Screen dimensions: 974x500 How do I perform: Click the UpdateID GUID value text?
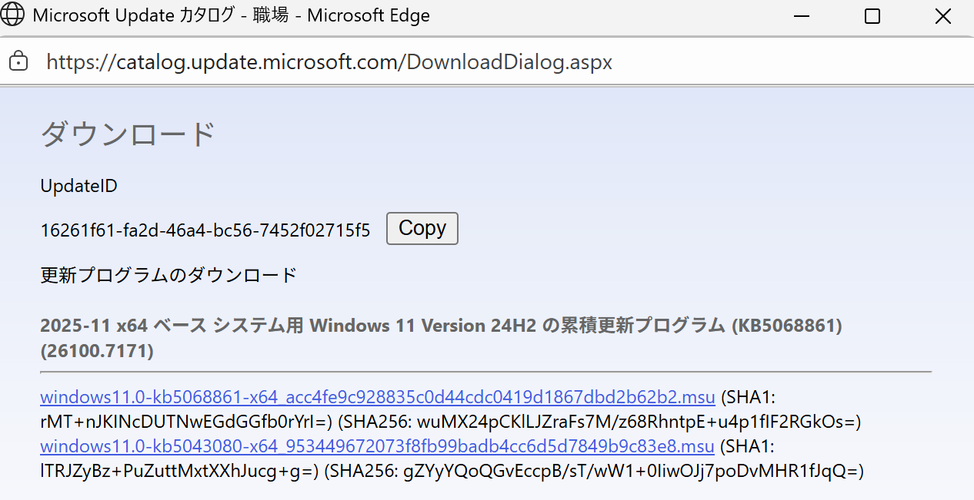click(205, 230)
